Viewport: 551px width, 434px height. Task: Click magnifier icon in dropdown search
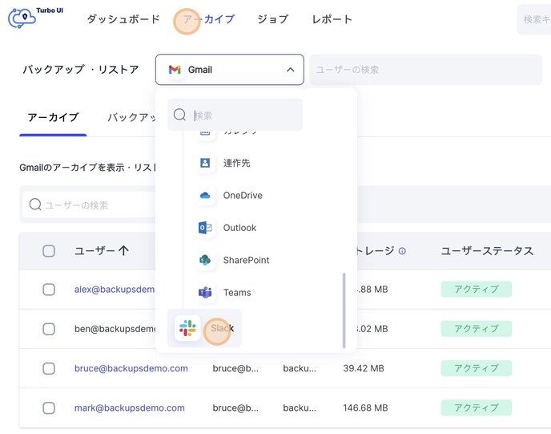179,115
